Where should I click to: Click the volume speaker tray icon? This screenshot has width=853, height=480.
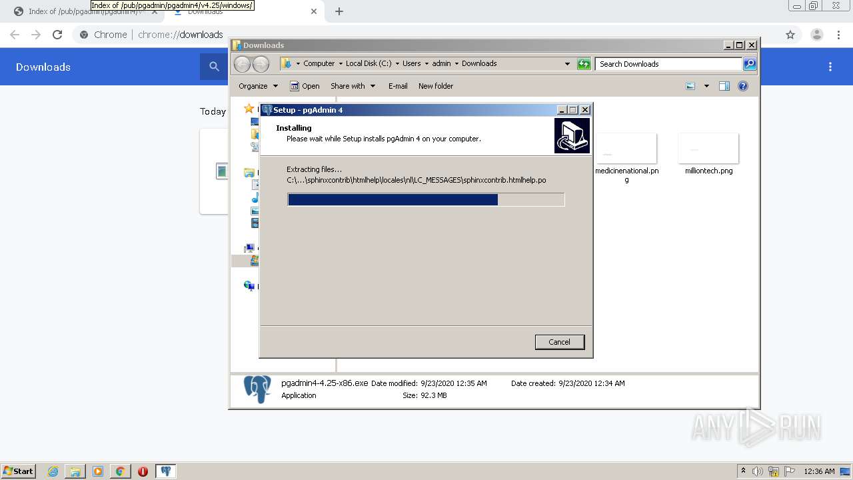(x=758, y=471)
